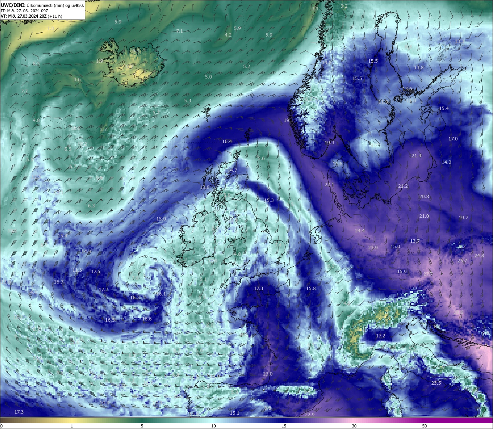Viewport: 493px width, 429px height.
Task: Click the 17.5 value in the Atlantic
Action: [x=96, y=272]
